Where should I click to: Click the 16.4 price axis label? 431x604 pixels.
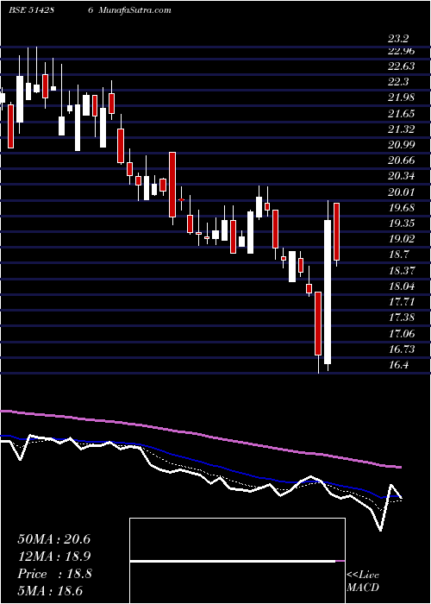[x=398, y=365]
